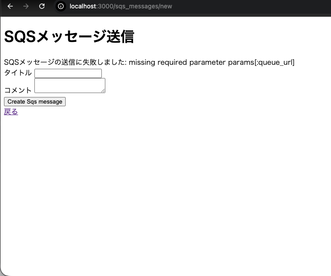Click the localhost:3000/sqs_messages/new address bar
The width and height of the screenshot is (331, 276).
[121, 6]
